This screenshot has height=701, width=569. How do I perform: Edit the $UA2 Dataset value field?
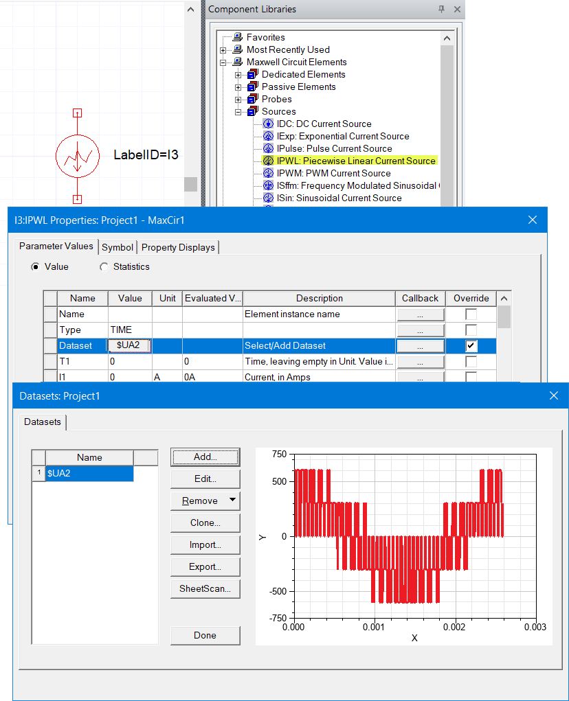[x=128, y=345]
